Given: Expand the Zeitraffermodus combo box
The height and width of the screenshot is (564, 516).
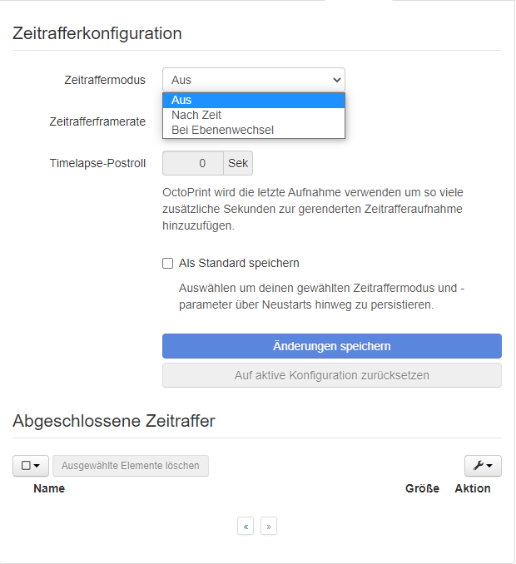Looking at the screenshot, I should click(x=254, y=80).
